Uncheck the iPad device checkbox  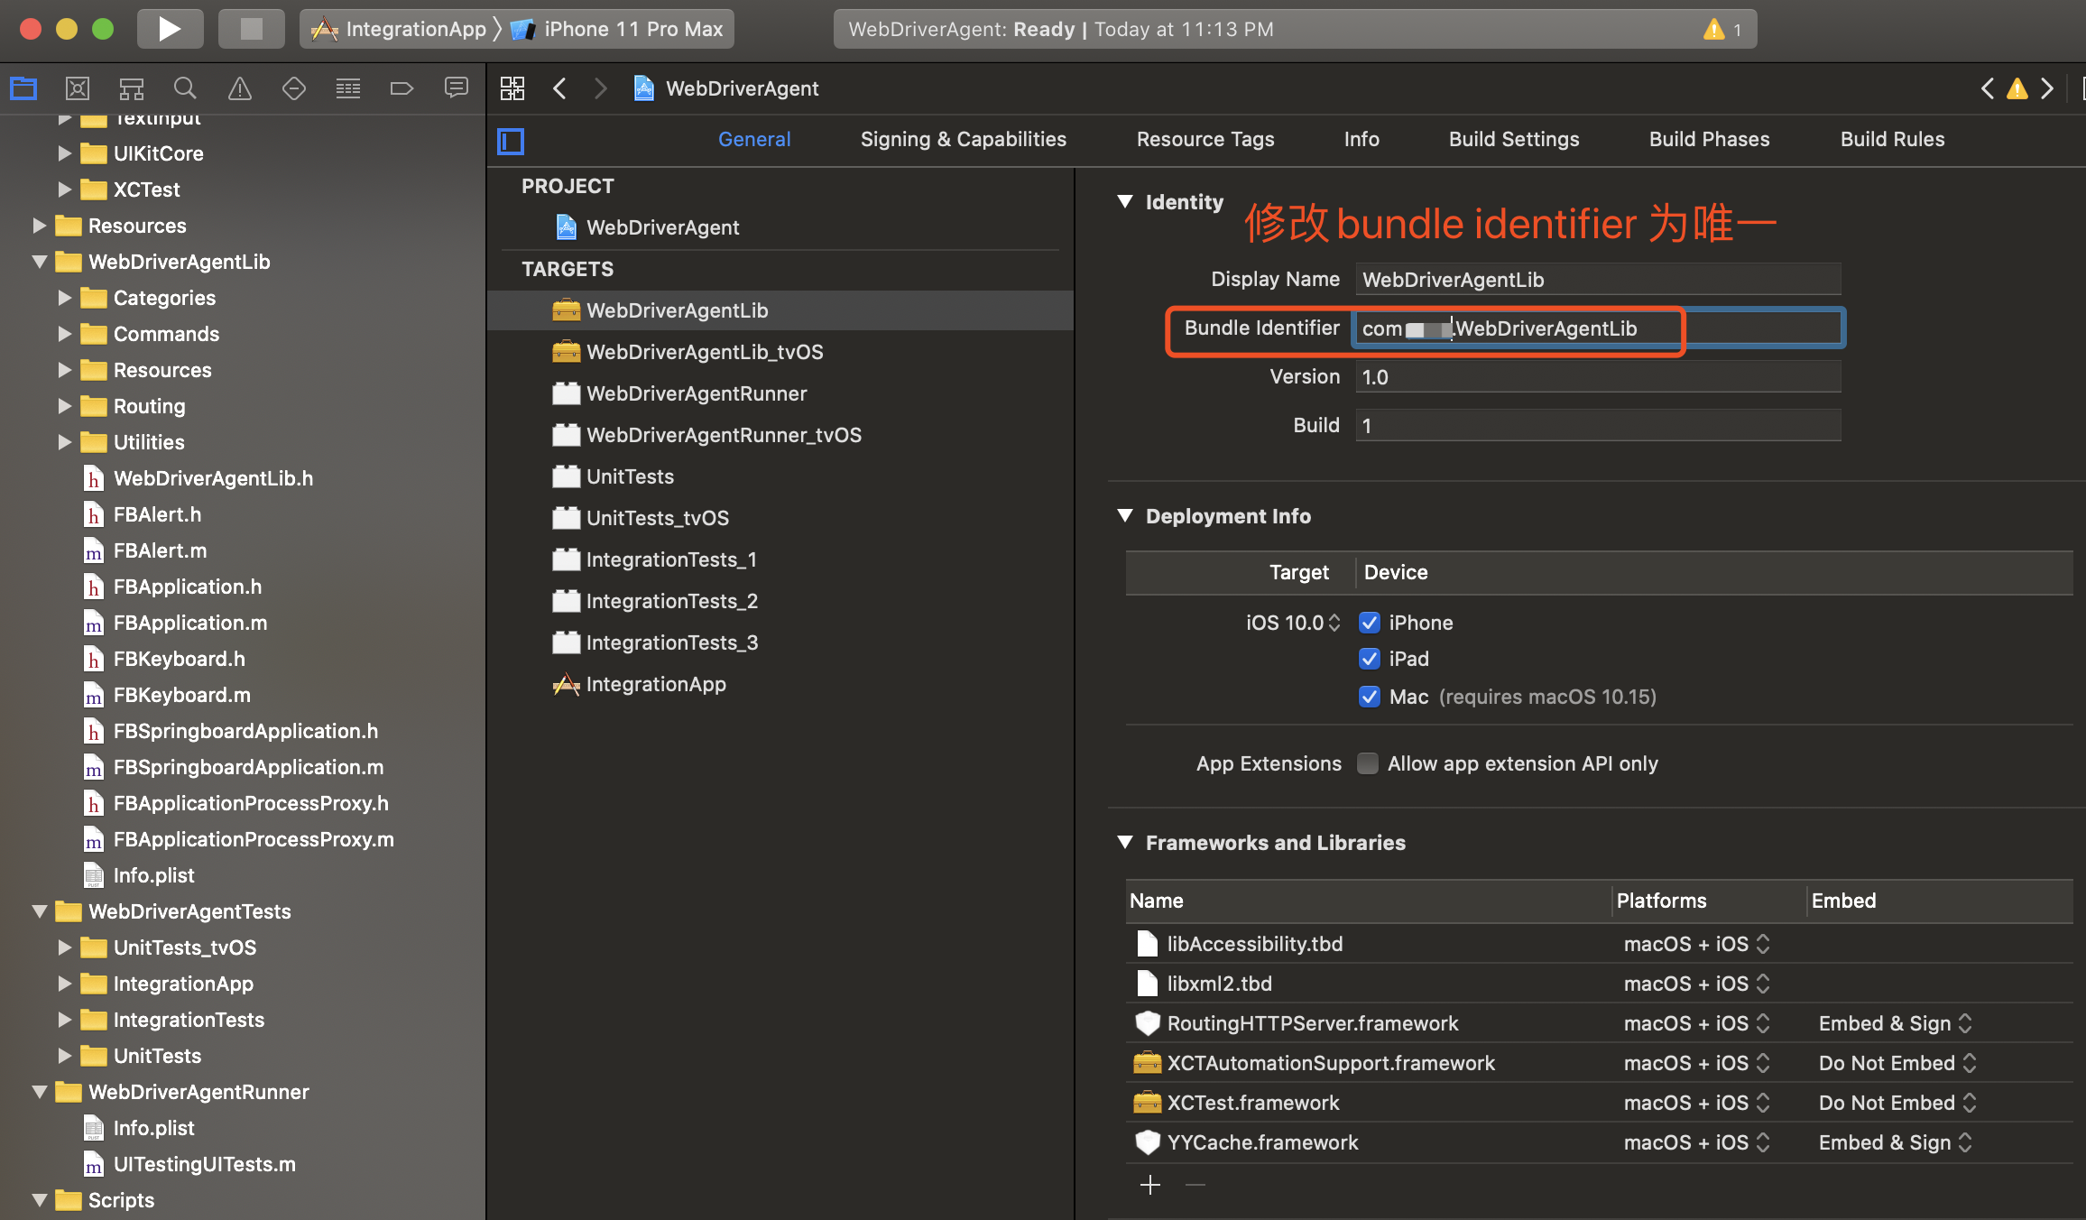1370,659
